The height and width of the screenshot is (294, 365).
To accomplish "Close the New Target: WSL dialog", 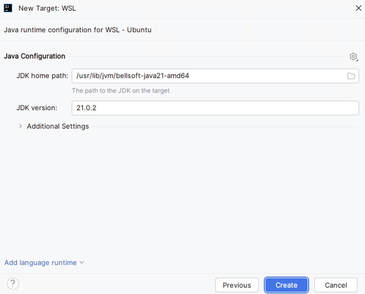I will [x=358, y=8].
